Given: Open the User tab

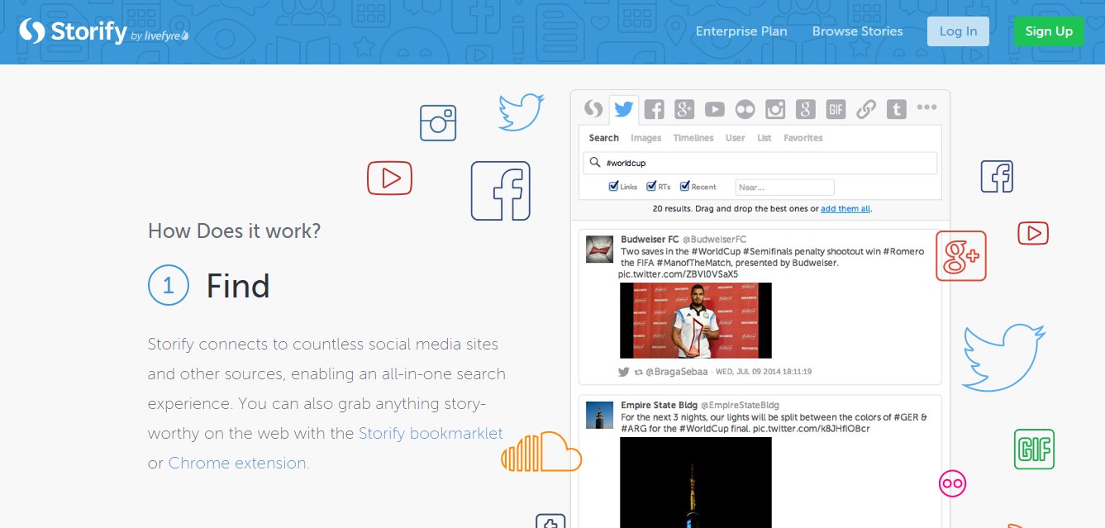Looking at the screenshot, I should point(736,138).
